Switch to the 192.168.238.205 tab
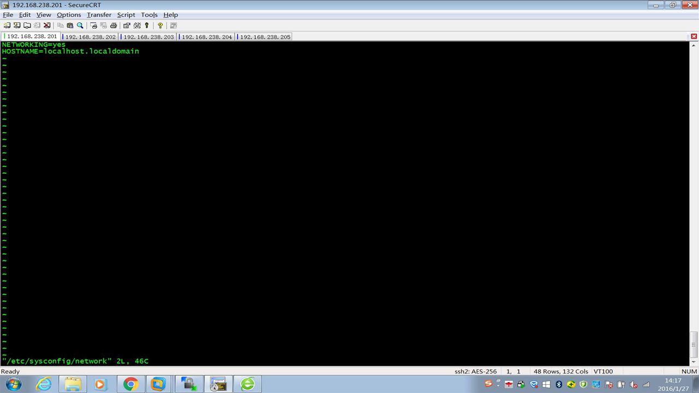 (265, 37)
